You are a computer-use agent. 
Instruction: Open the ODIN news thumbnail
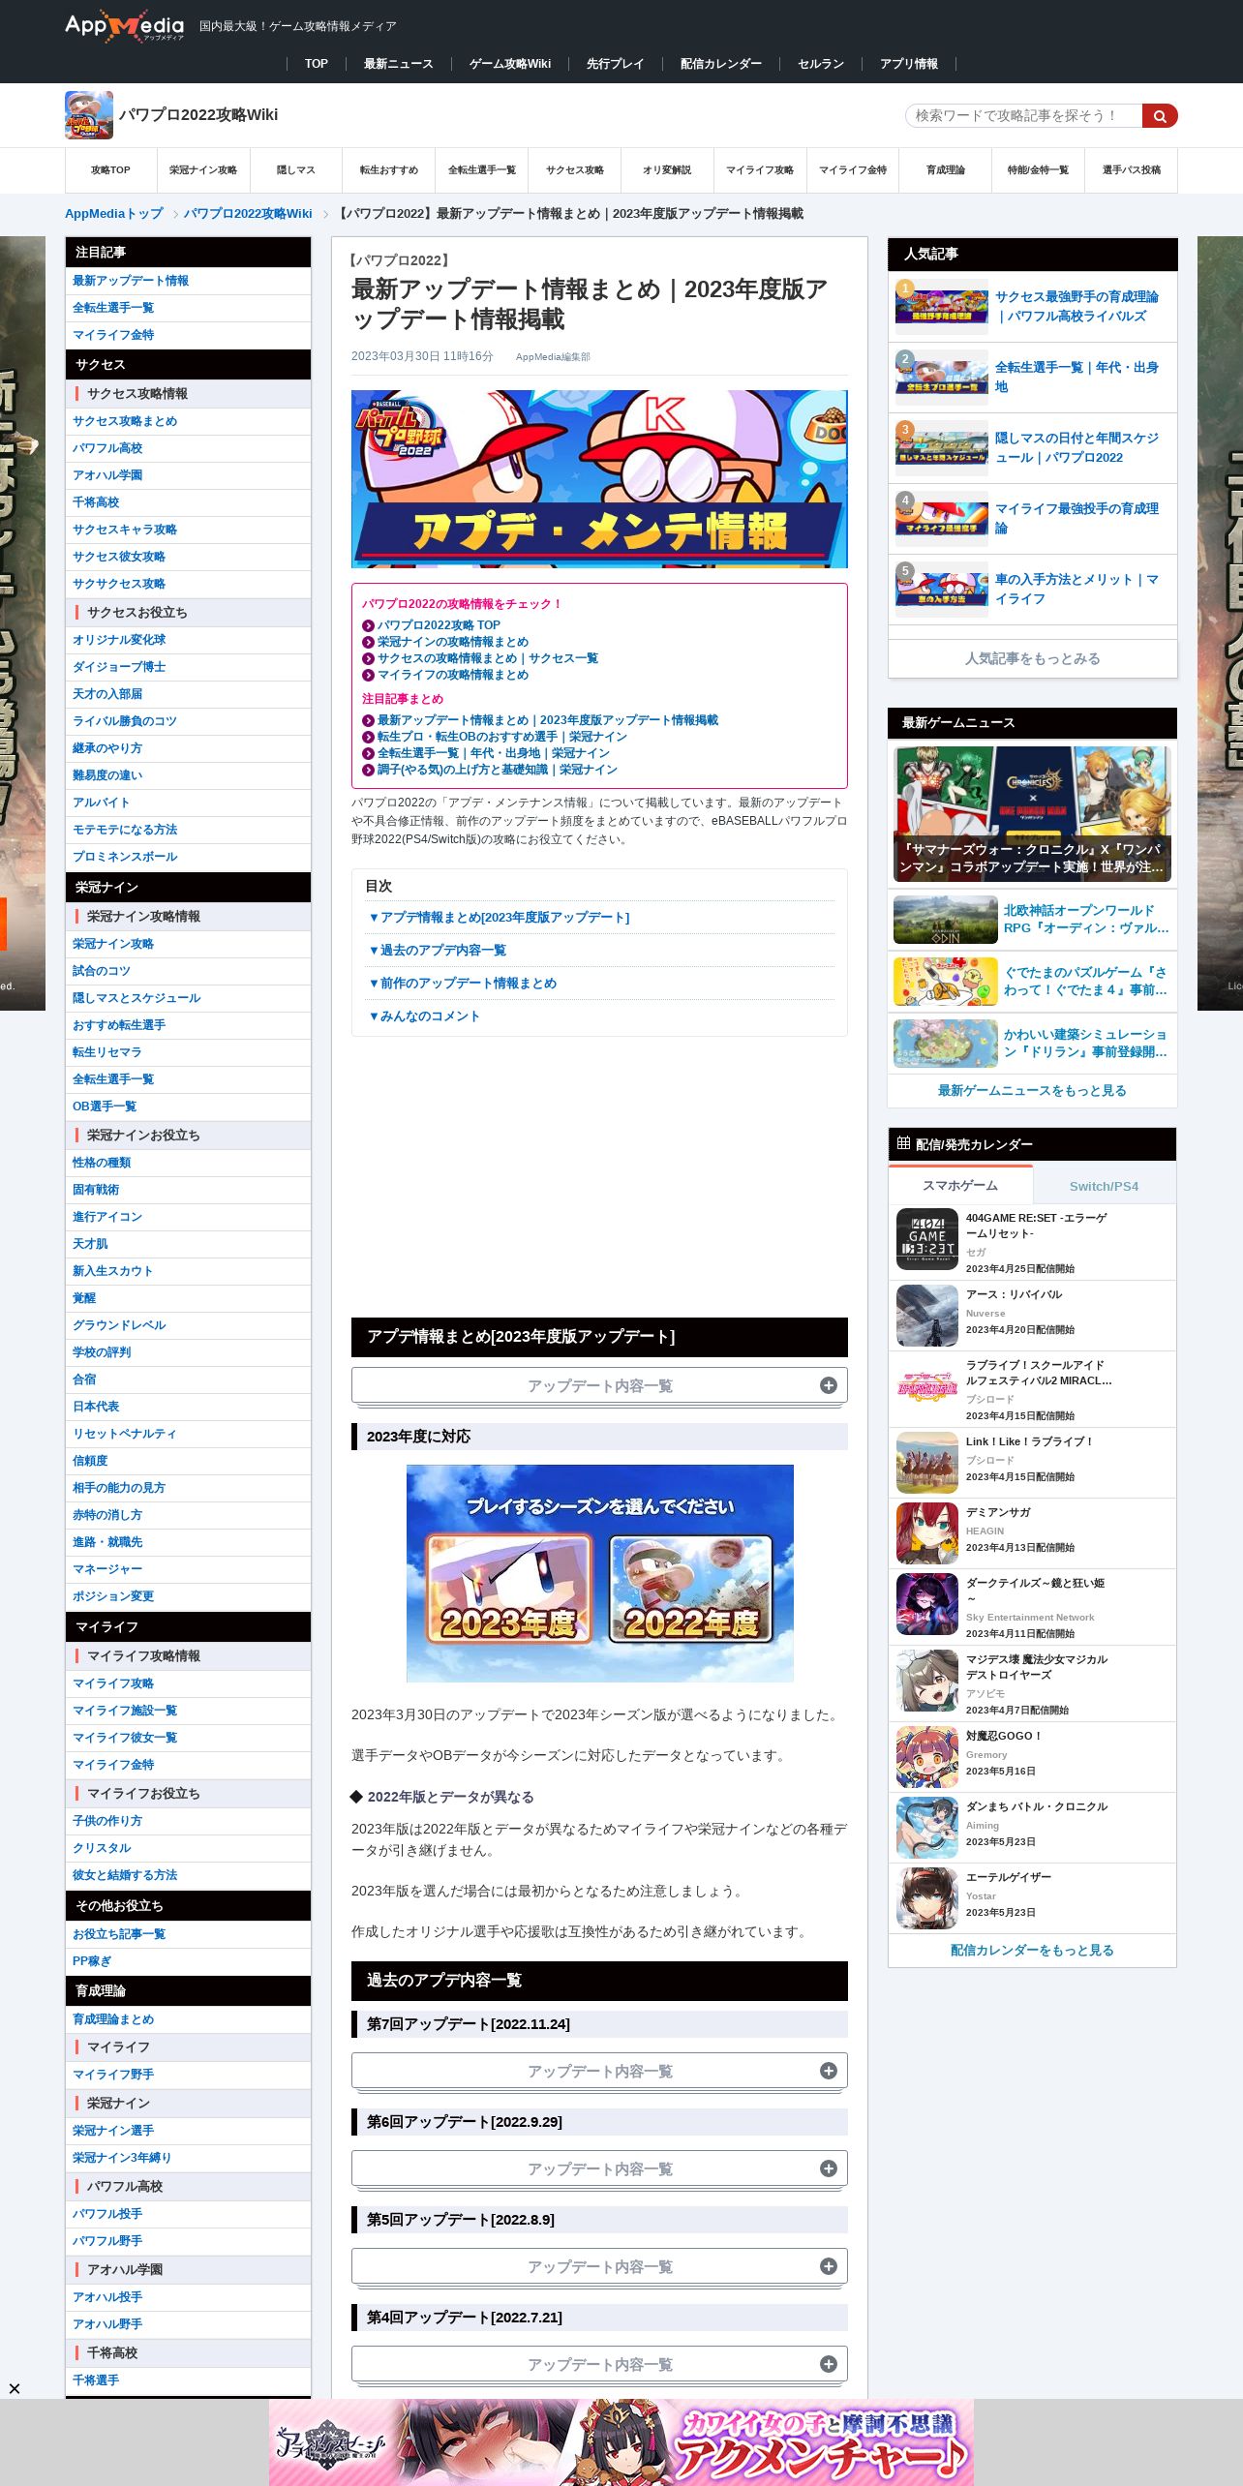(x=946, y=920)
